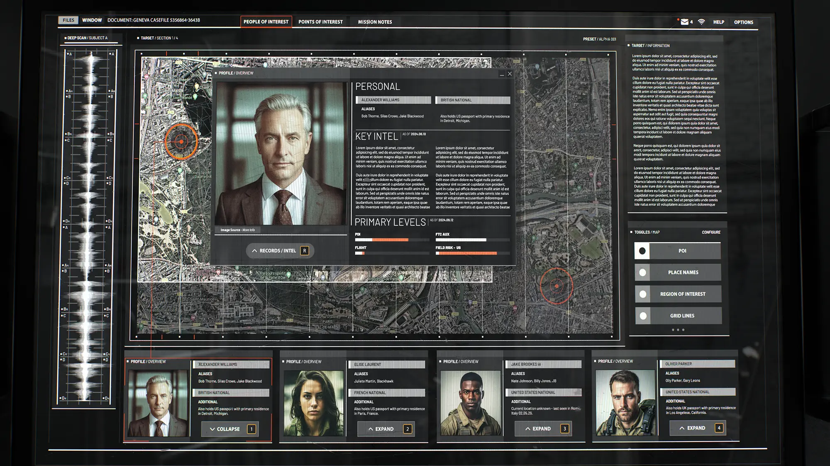Click the Flight level bar

coord(392,253)
